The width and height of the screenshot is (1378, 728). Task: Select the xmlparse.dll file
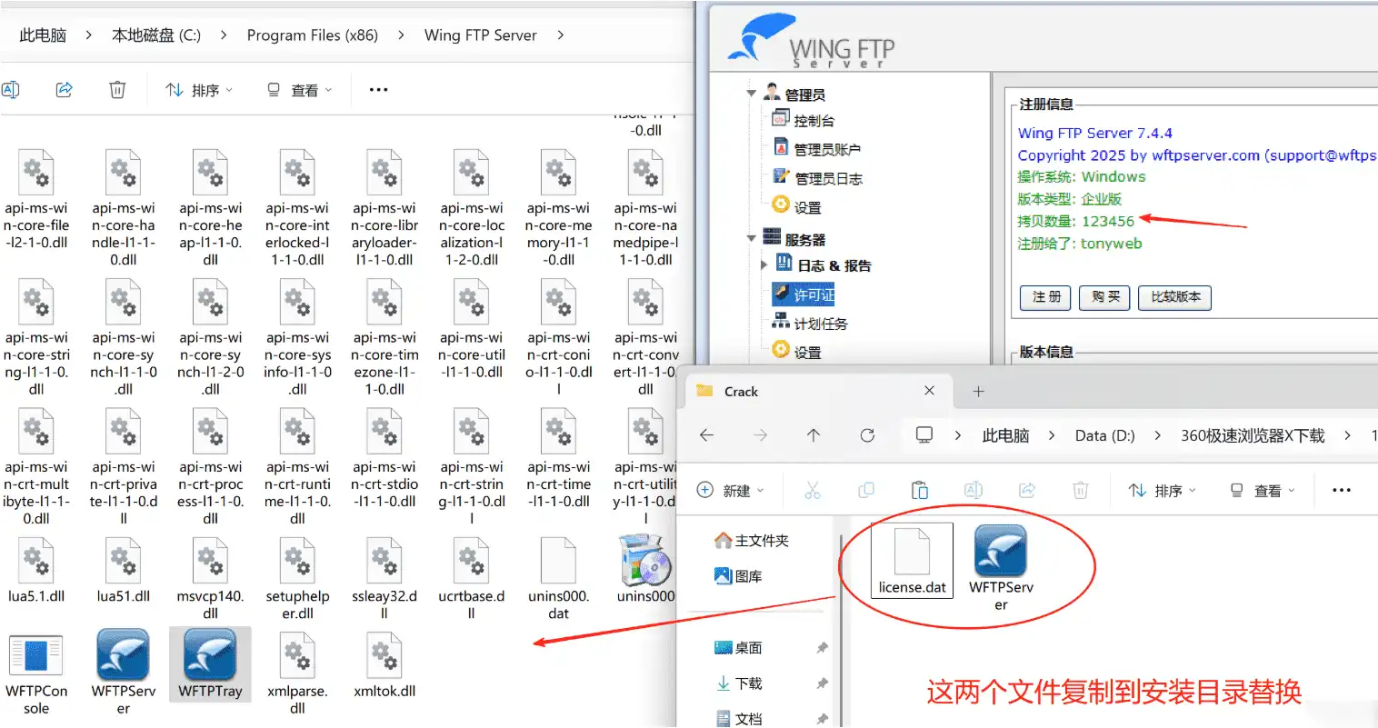coord(297,674)
